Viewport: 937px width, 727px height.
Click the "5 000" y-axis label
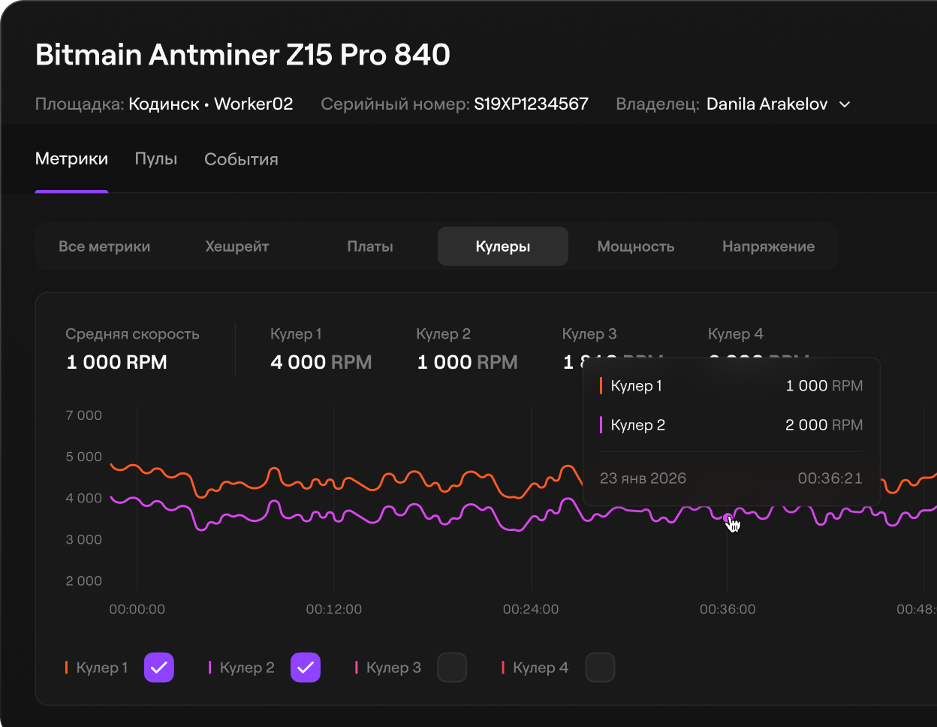coord(84,457)
